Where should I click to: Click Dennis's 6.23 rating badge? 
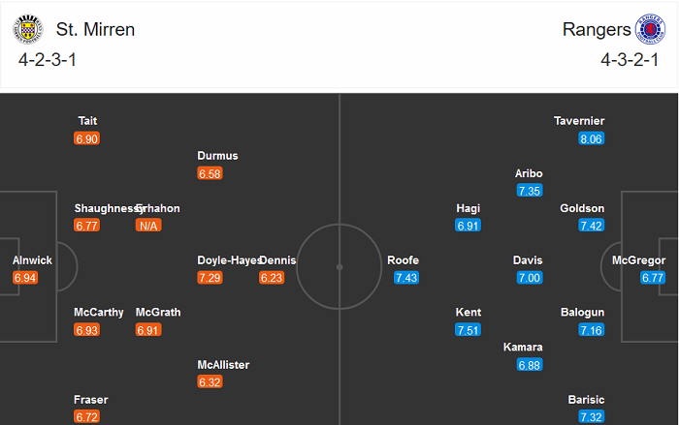[273, 278]
